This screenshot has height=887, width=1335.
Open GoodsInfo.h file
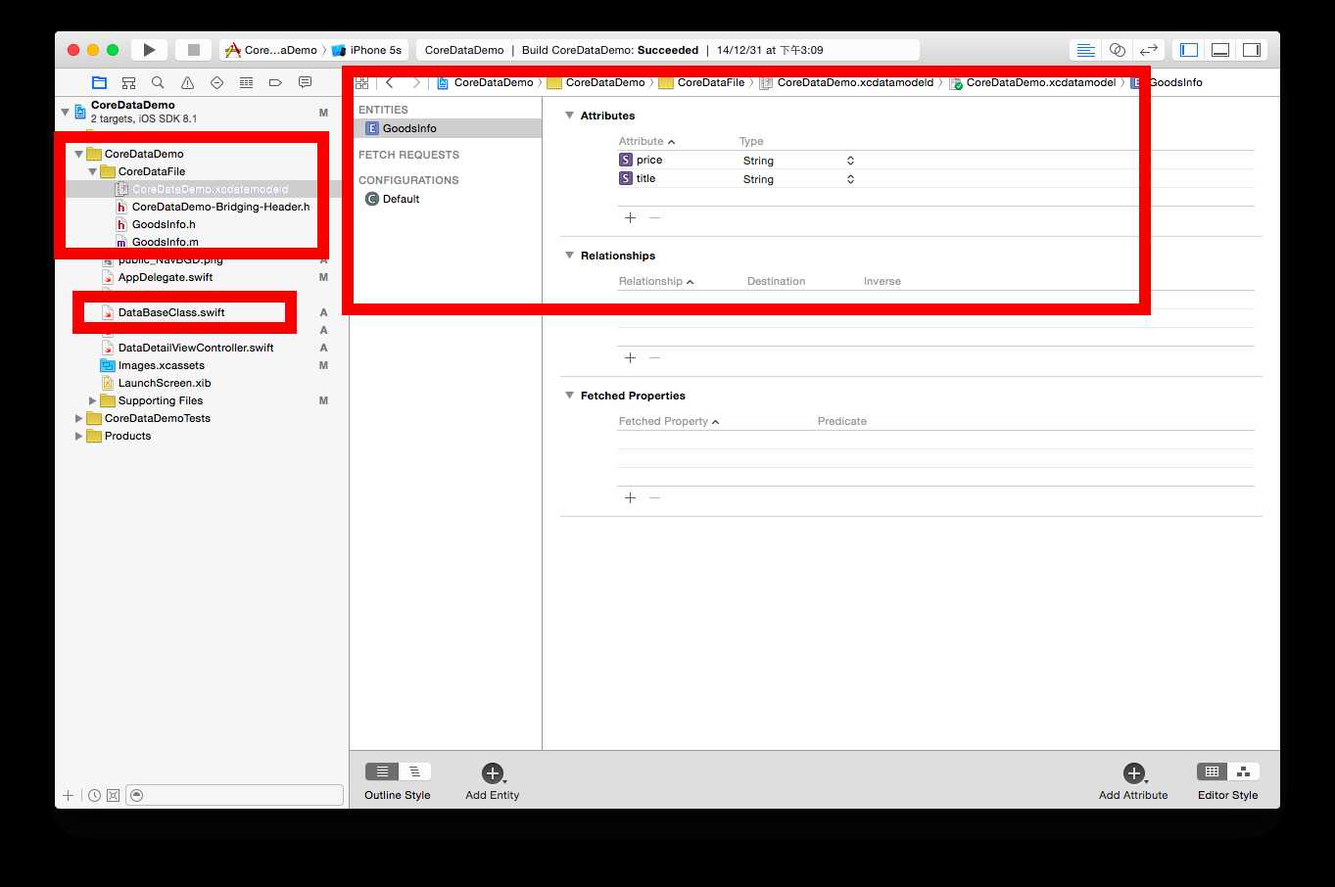pos(164,224)
